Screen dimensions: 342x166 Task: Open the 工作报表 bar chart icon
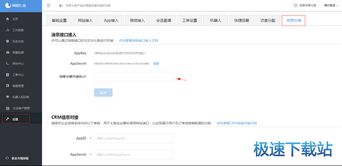point(8,30)
